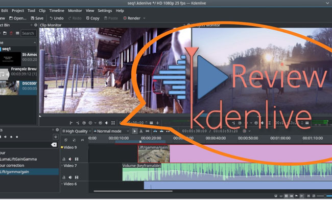Select the St-Amou clip in Project Bin
The width and height of the screenshot is (332, 200).
click(18, 59)
